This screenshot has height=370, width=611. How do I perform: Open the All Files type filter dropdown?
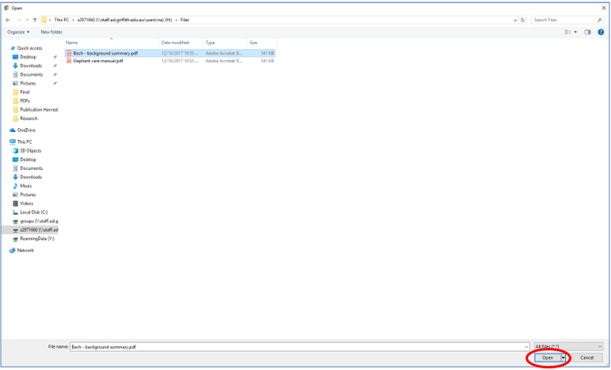567,346
